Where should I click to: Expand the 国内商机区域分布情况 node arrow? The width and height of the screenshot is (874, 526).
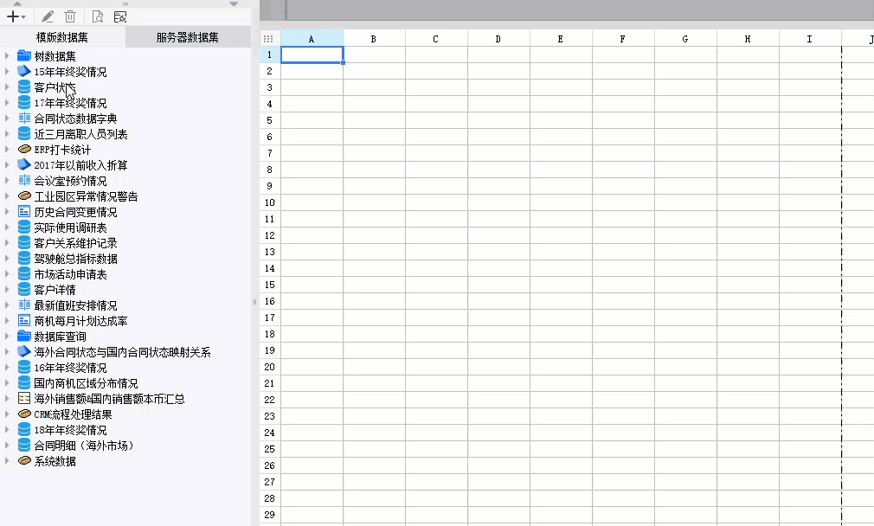click(7, 382)
